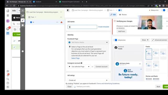Click the Instagram account info icon
This screenshot has width=168, height=95.
[82, 63]
